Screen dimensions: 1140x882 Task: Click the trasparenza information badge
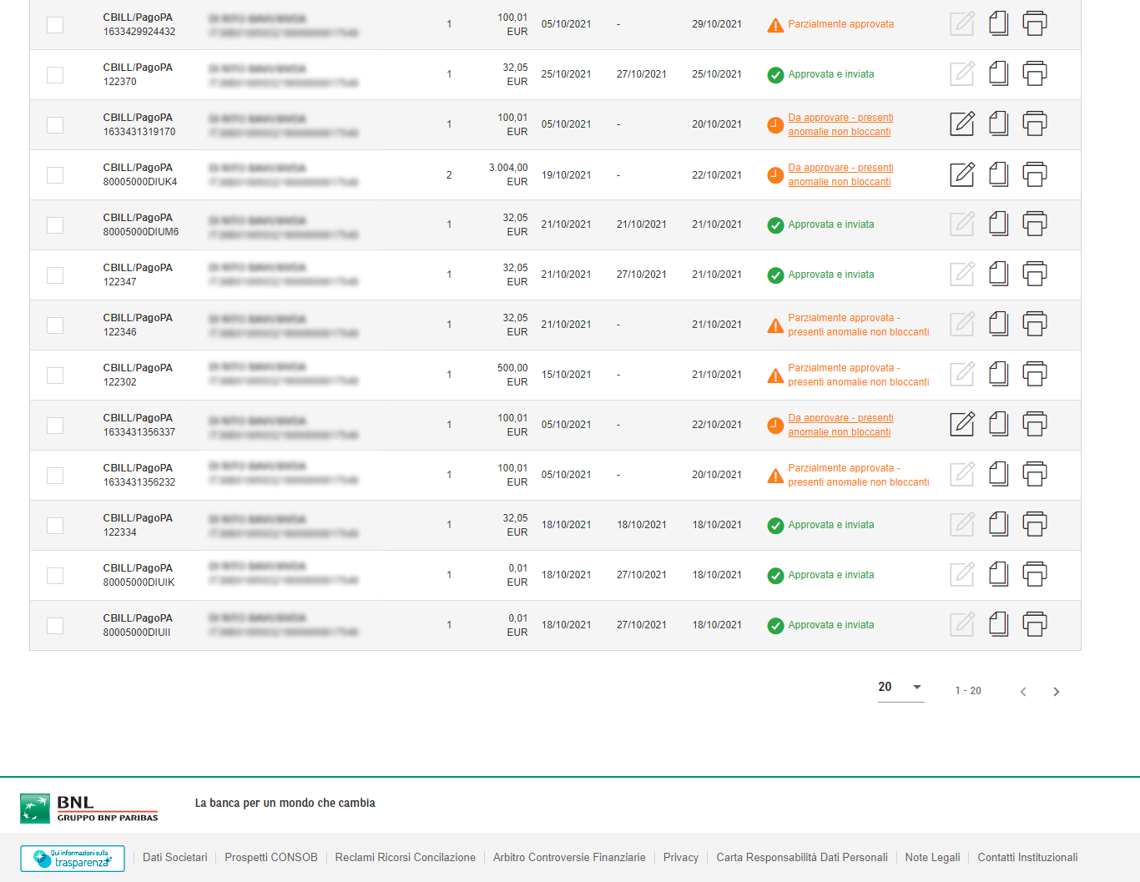click(73, 859)
